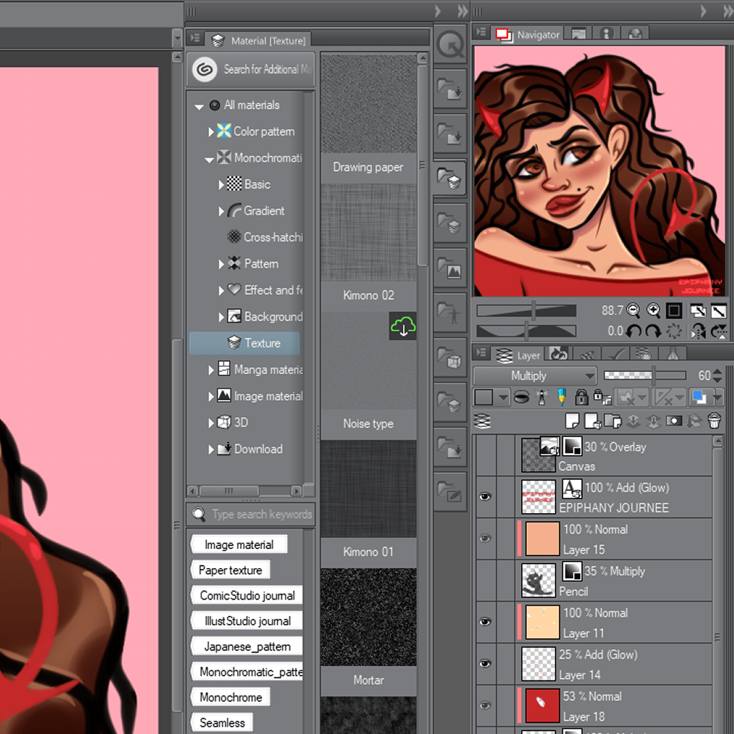734x734 pixels.
Task: Expand the Manga material tree node
Action: pyautogui.click(x=211, y=370)
